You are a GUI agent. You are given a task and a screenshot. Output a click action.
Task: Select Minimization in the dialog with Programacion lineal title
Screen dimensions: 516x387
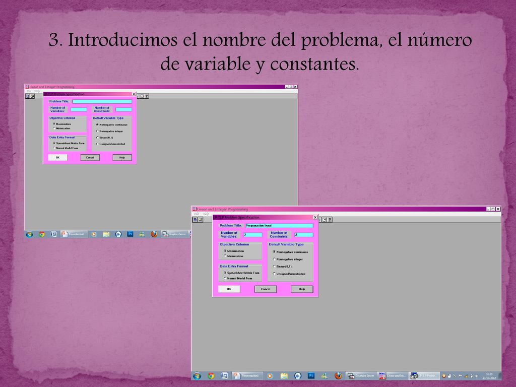coord(233,256)
